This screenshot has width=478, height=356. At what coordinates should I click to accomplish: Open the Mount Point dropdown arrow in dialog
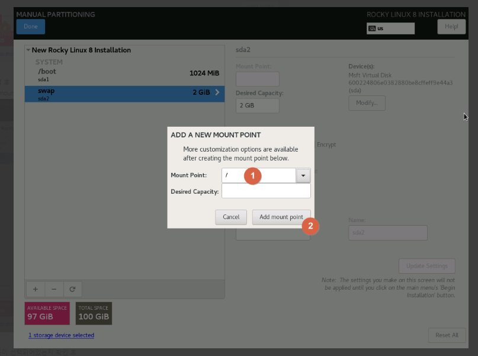(303, 175)
